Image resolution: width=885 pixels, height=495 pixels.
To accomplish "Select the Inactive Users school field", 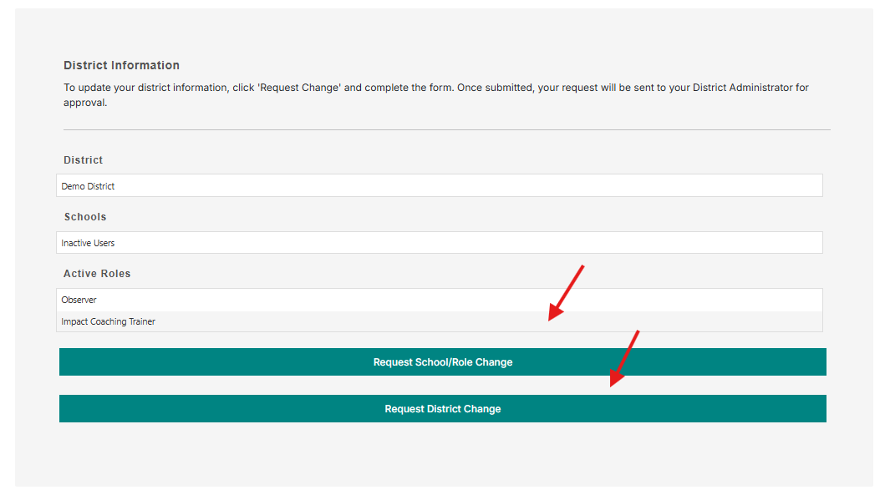I will 439,242.
